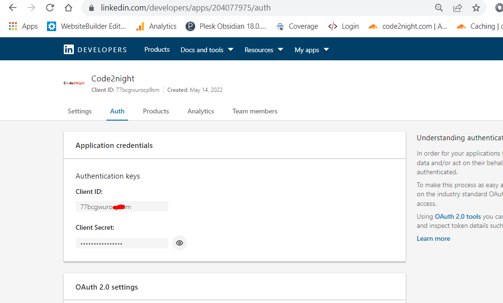Click the Client Secret label

click(95, 227)
